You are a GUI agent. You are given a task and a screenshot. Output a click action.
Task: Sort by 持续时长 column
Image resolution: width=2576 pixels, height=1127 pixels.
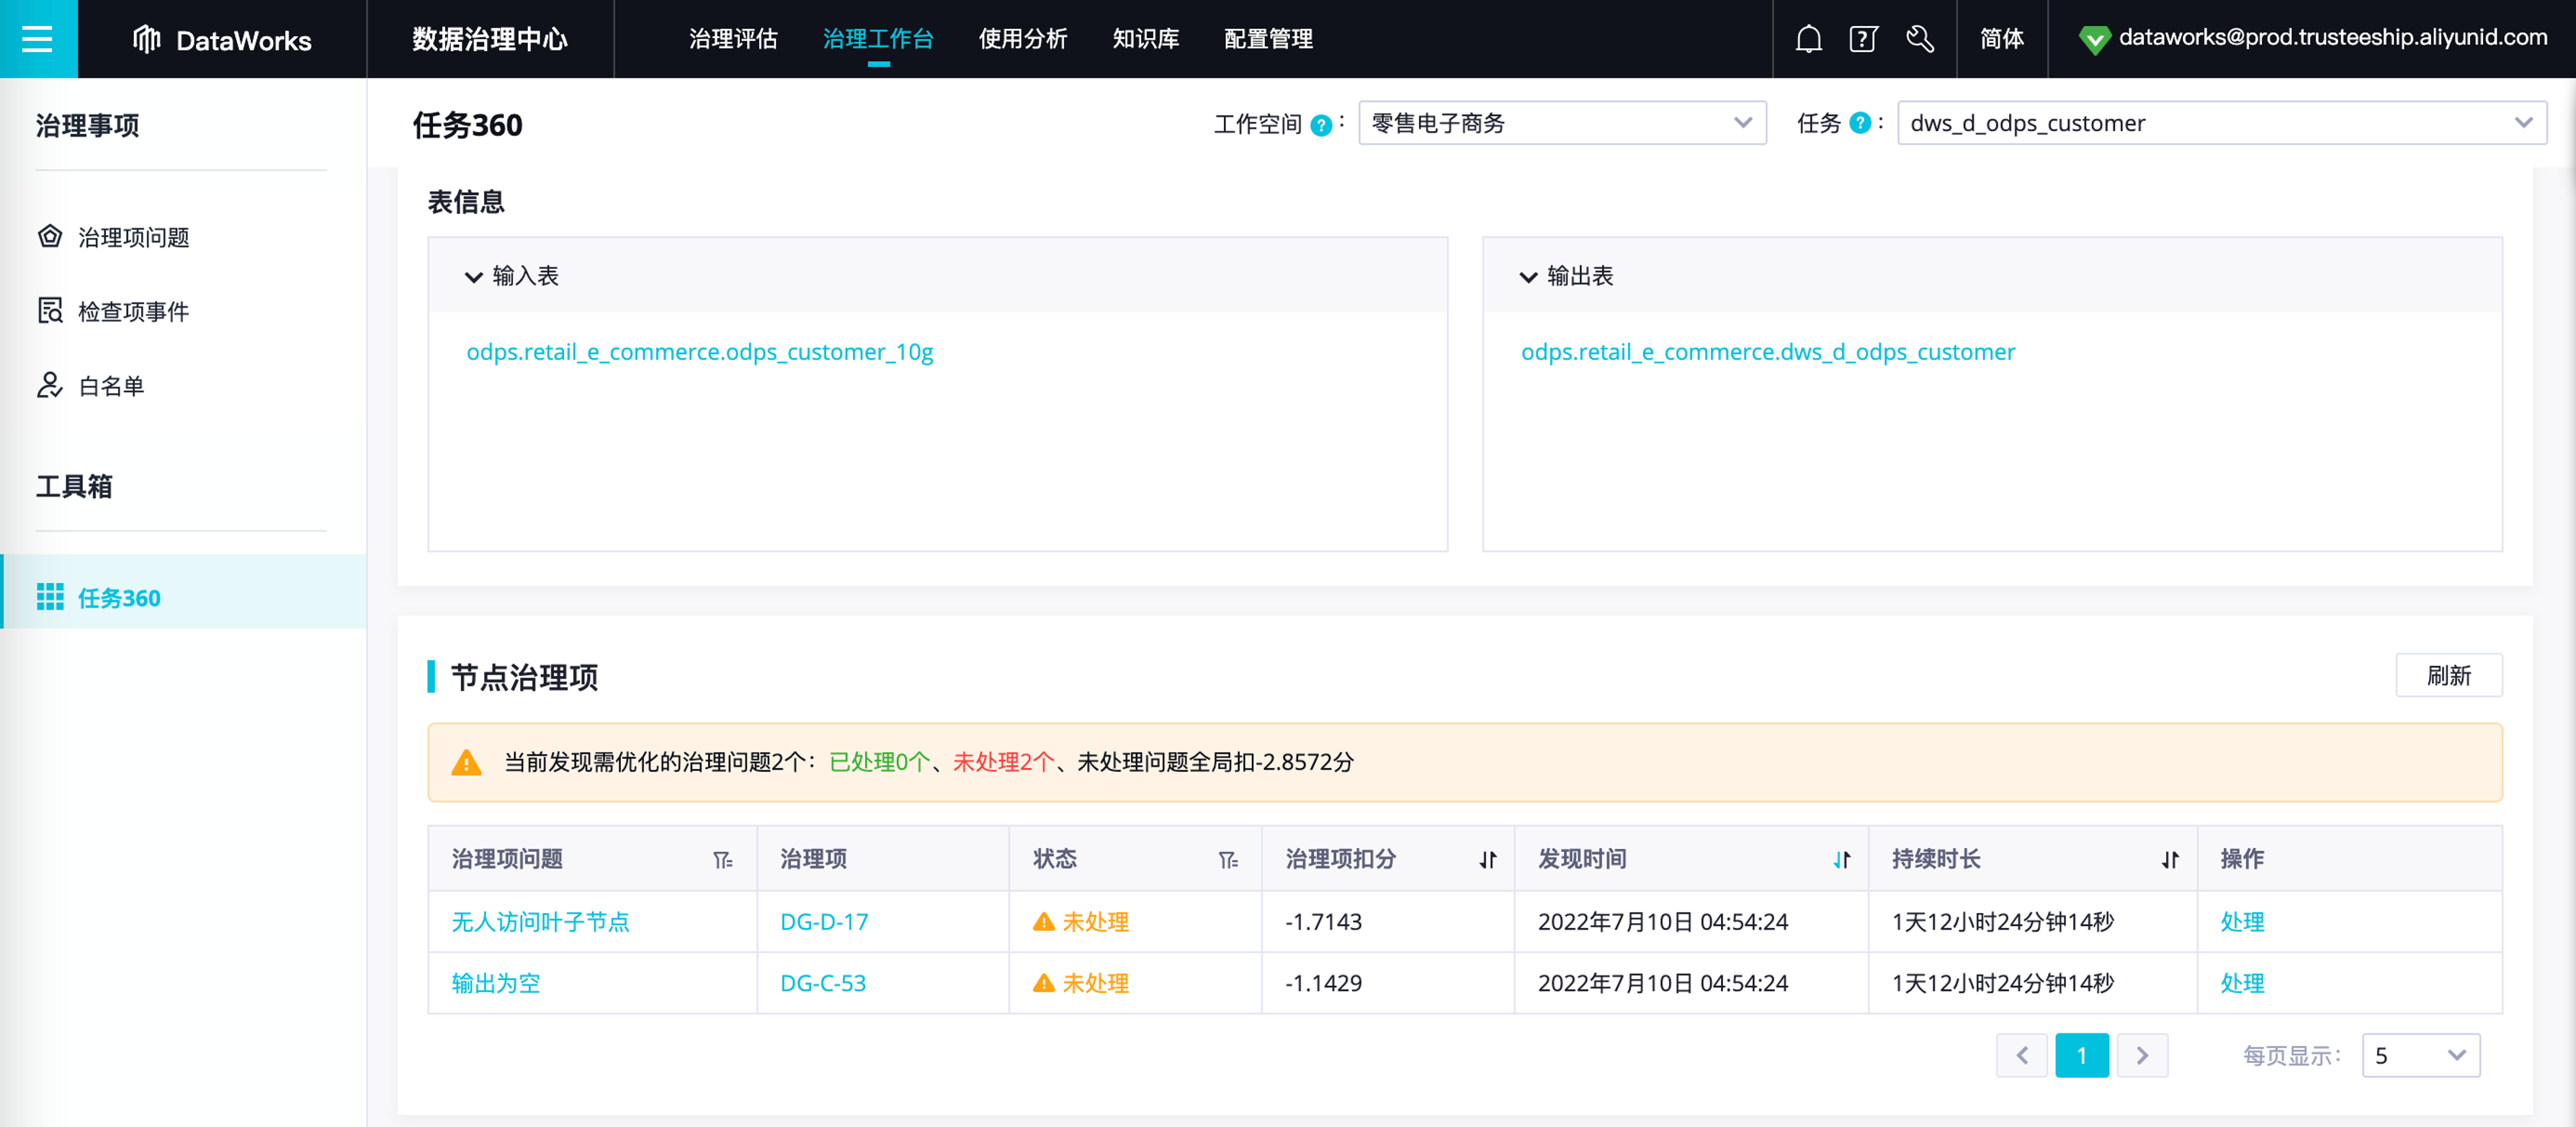pos(2170,860)
